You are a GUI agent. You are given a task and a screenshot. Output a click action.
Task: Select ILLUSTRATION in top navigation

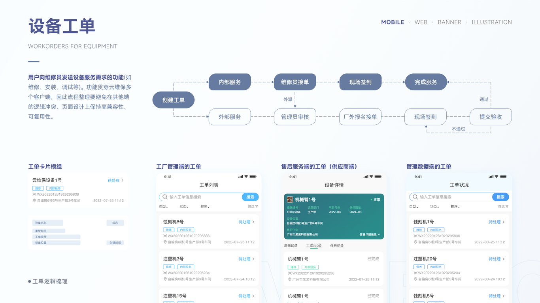492,22
